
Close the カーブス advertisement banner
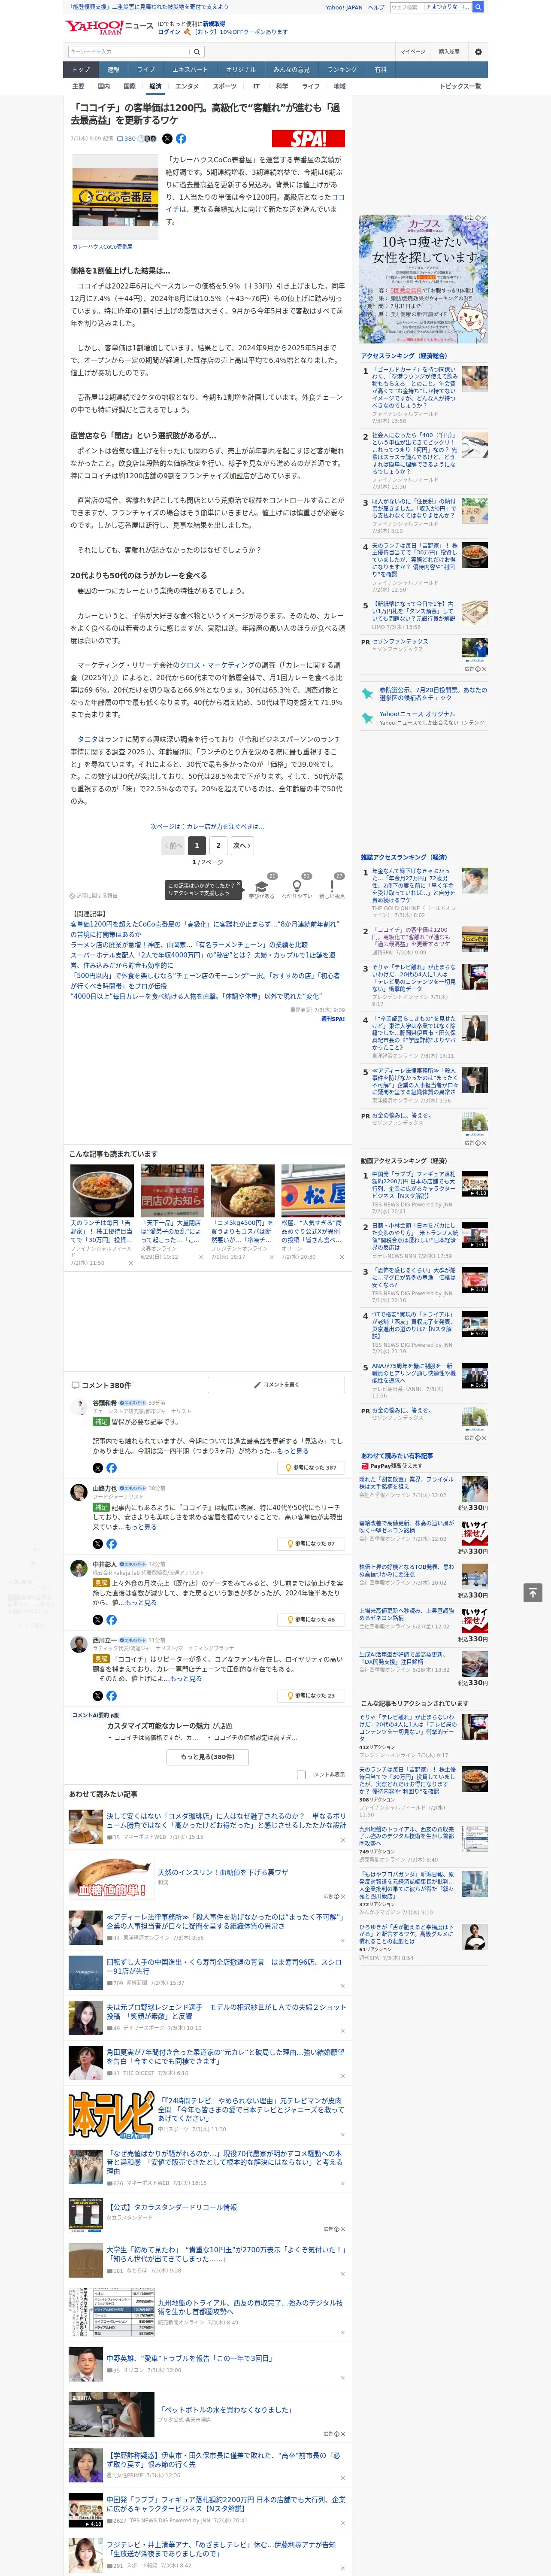pyautogui.click(x=484, y=218)
